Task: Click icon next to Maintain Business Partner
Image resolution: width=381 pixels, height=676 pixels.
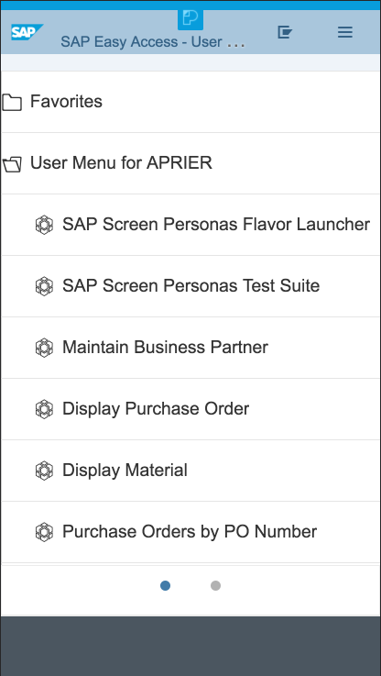Action: [44, 348]
